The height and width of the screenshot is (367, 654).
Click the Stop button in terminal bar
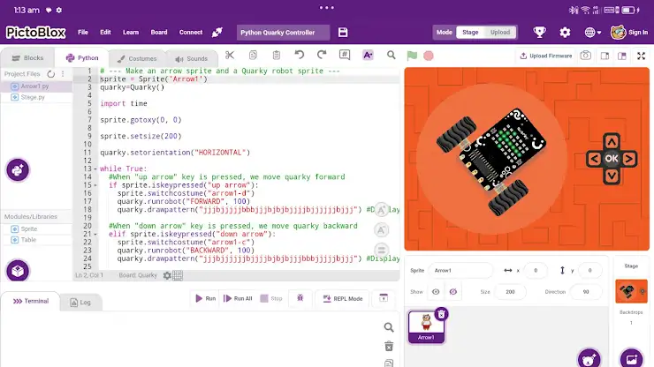[x=271, y=299]
